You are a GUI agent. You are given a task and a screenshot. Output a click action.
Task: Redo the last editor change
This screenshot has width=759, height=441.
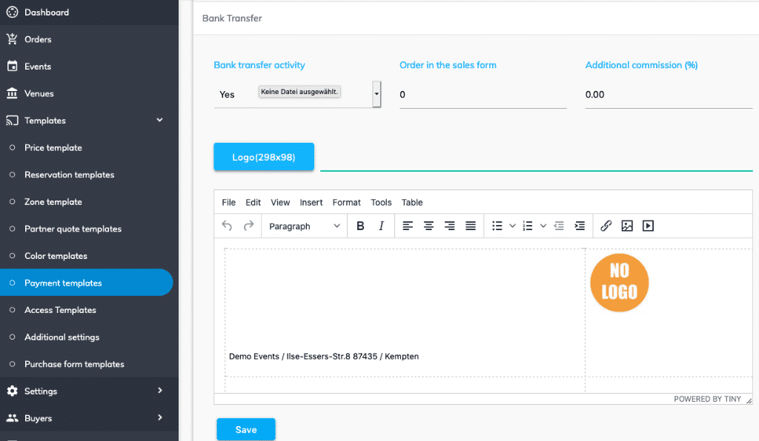248,226
